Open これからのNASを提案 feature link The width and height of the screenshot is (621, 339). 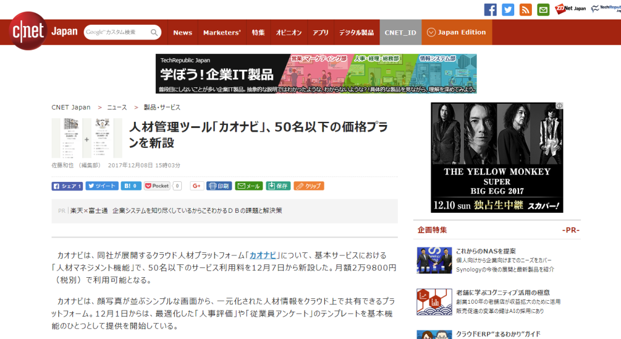[x=486, y=251]
